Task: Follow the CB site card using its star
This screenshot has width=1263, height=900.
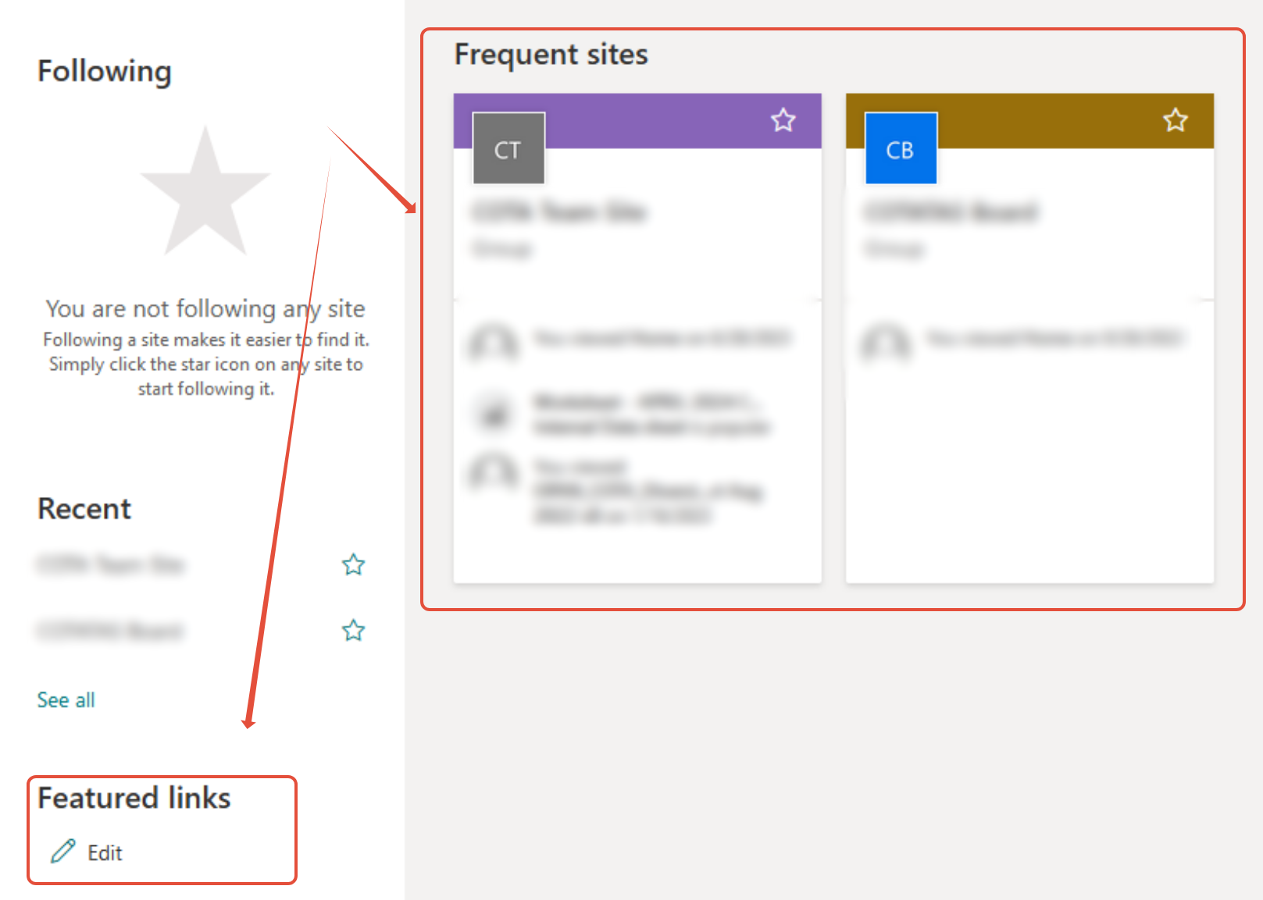Action: (1175, 120)
